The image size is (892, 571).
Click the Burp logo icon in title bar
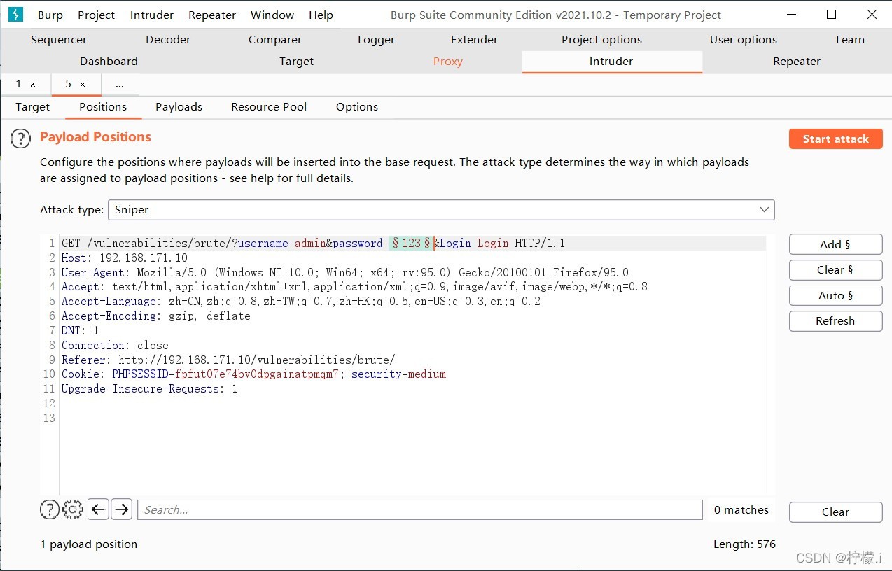click(x=15, y=15)
